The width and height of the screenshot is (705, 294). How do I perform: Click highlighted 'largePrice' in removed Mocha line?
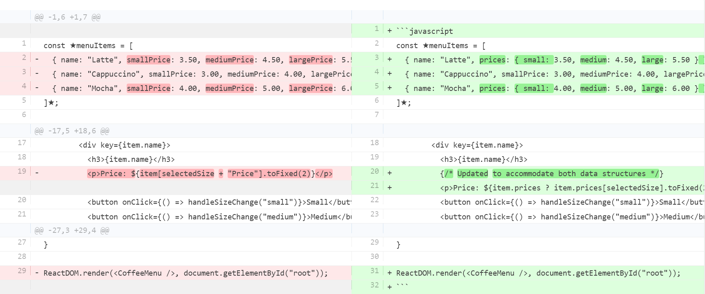point(311,88)
